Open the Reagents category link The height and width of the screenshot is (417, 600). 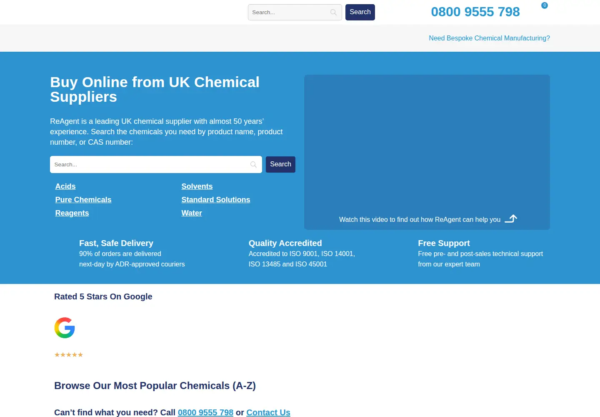(72, 213)
